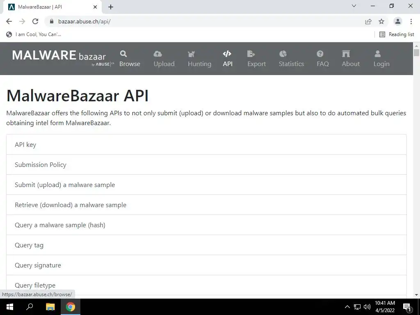Click the taskbar clock showing 10:41 AM
The height and width of the screenshot is (315, 420).
[385, 307]
